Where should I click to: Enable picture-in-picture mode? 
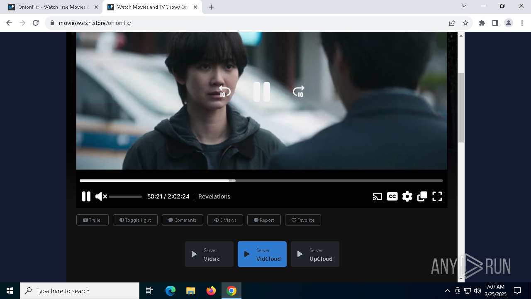pos(422,196)
